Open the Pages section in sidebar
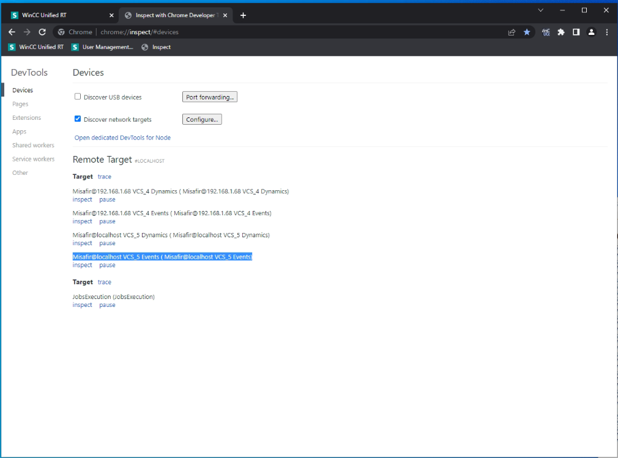 tap(20, 104)
